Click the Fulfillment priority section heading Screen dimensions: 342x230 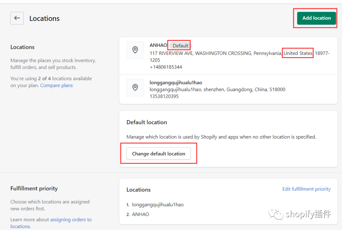pyautogui.click(x=34, y=188)
